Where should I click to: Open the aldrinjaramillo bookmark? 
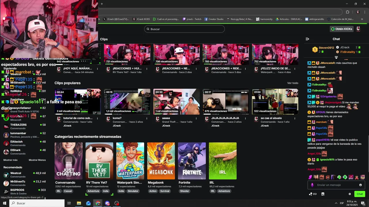(x=315, y=19)
